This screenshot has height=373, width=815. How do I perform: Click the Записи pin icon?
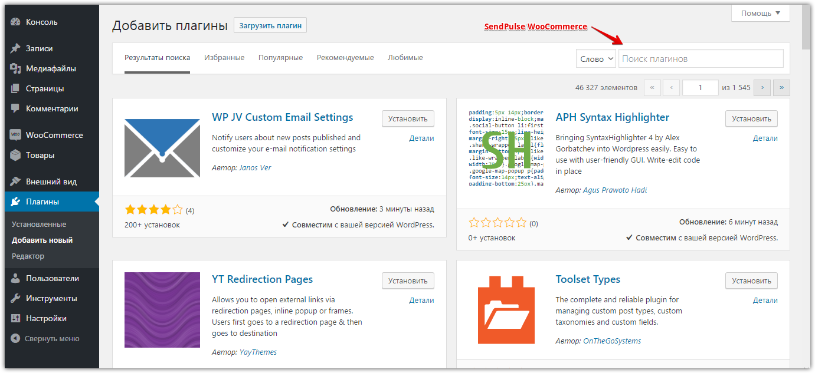click(x=16, y=48)
